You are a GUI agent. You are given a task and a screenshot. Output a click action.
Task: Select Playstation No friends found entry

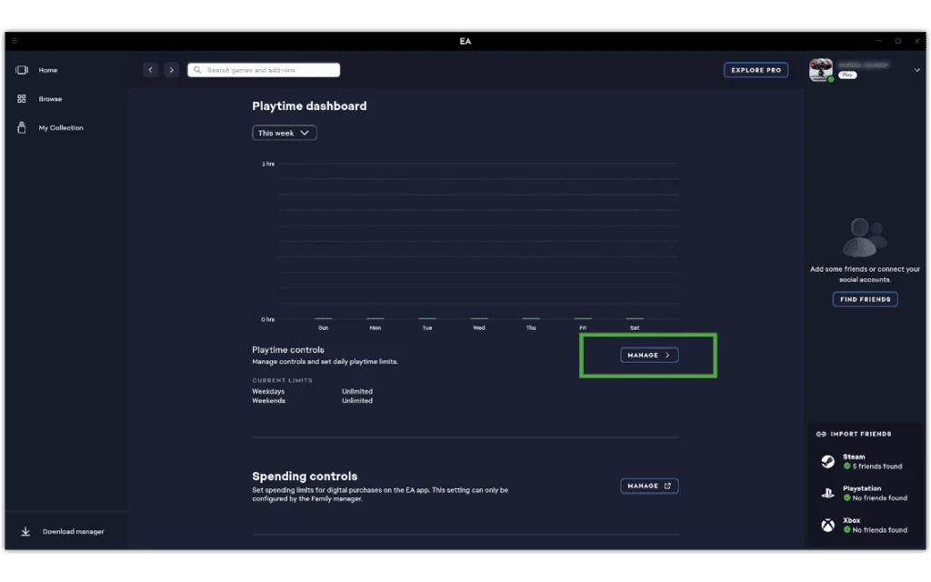tap(864, 493)
